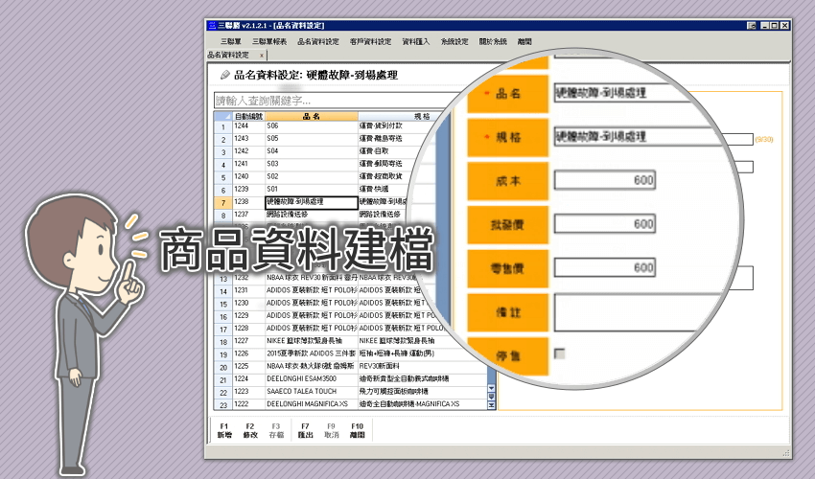This screenshot has width=815, height=479.
Task: Click the 成本 field showing 600
Action: pyautogui.click(x=605, y=180)
